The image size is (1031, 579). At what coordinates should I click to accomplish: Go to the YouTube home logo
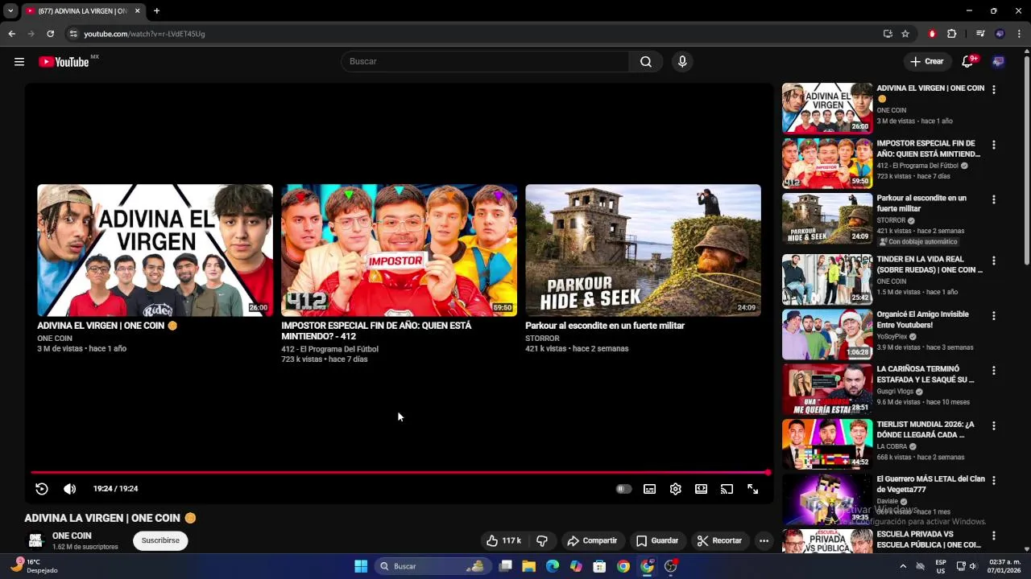point(64,62)
